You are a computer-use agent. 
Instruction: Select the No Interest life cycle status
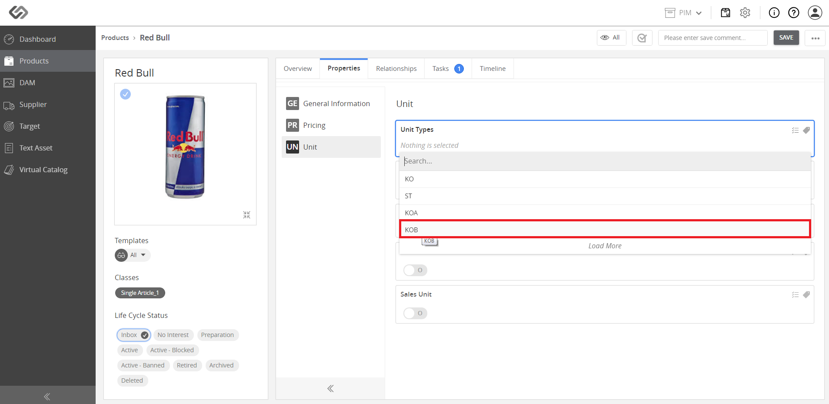pos(173,335)
